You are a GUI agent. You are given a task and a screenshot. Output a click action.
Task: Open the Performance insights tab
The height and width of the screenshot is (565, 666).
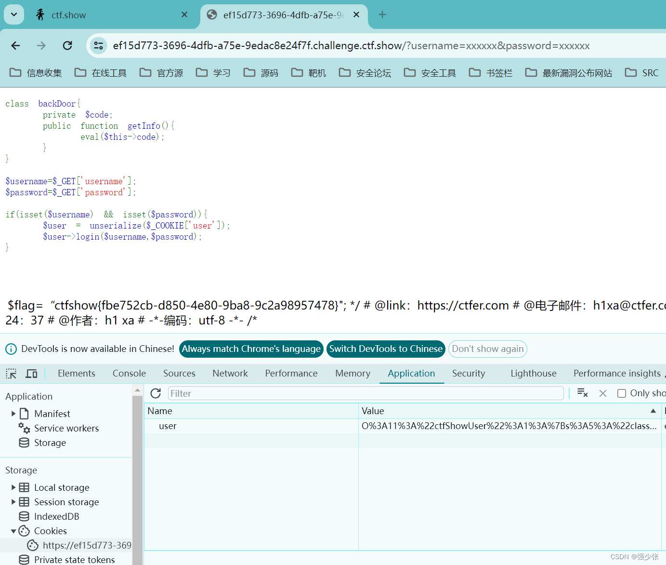pos(617,374)
